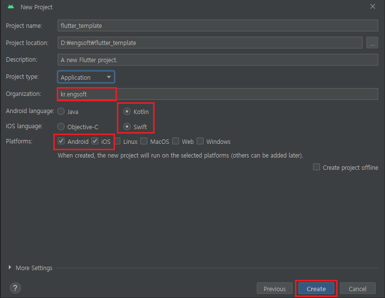
Task: Enable the Web platform checkbox
Action: [176, 141]
